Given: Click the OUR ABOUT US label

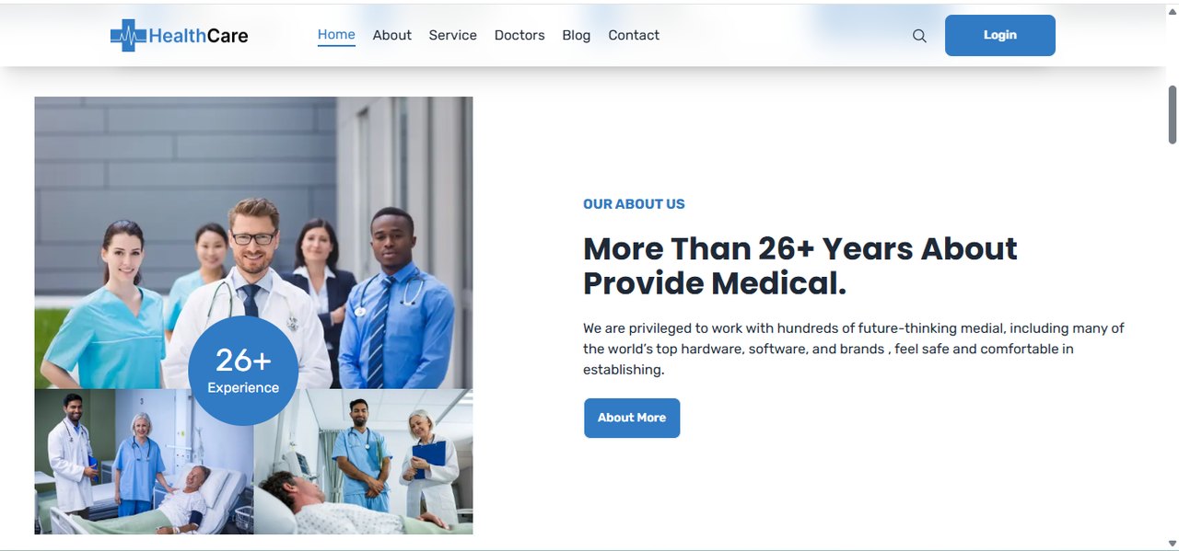Looking at the screenshot, I should (x=634, y=204).
